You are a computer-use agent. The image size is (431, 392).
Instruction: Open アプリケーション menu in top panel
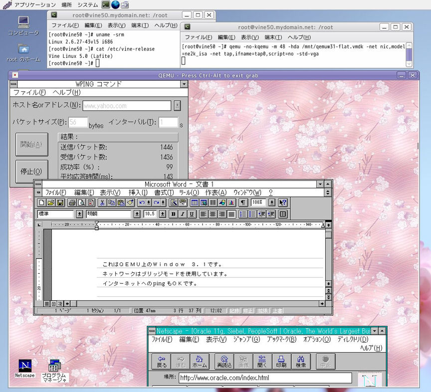point(35,4)
